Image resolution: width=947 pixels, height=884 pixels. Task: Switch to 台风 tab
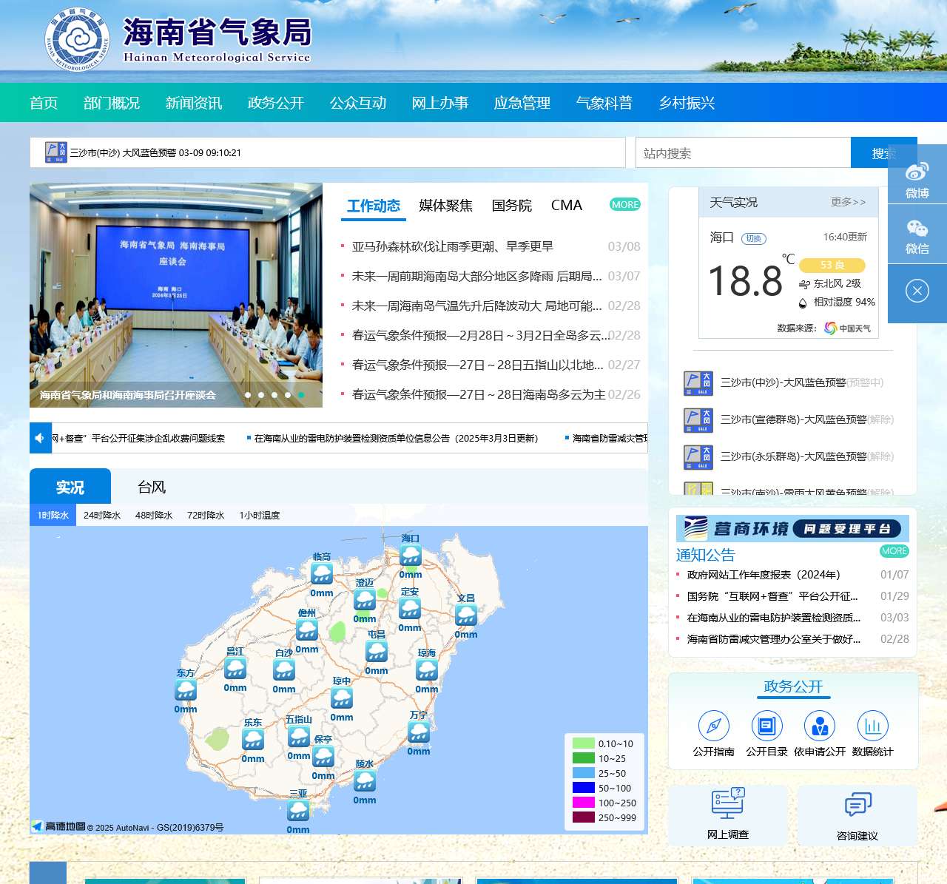point(152,487)
